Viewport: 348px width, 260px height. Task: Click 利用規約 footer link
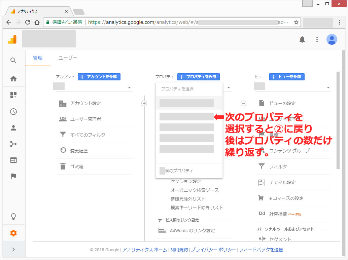pos(179,250)
